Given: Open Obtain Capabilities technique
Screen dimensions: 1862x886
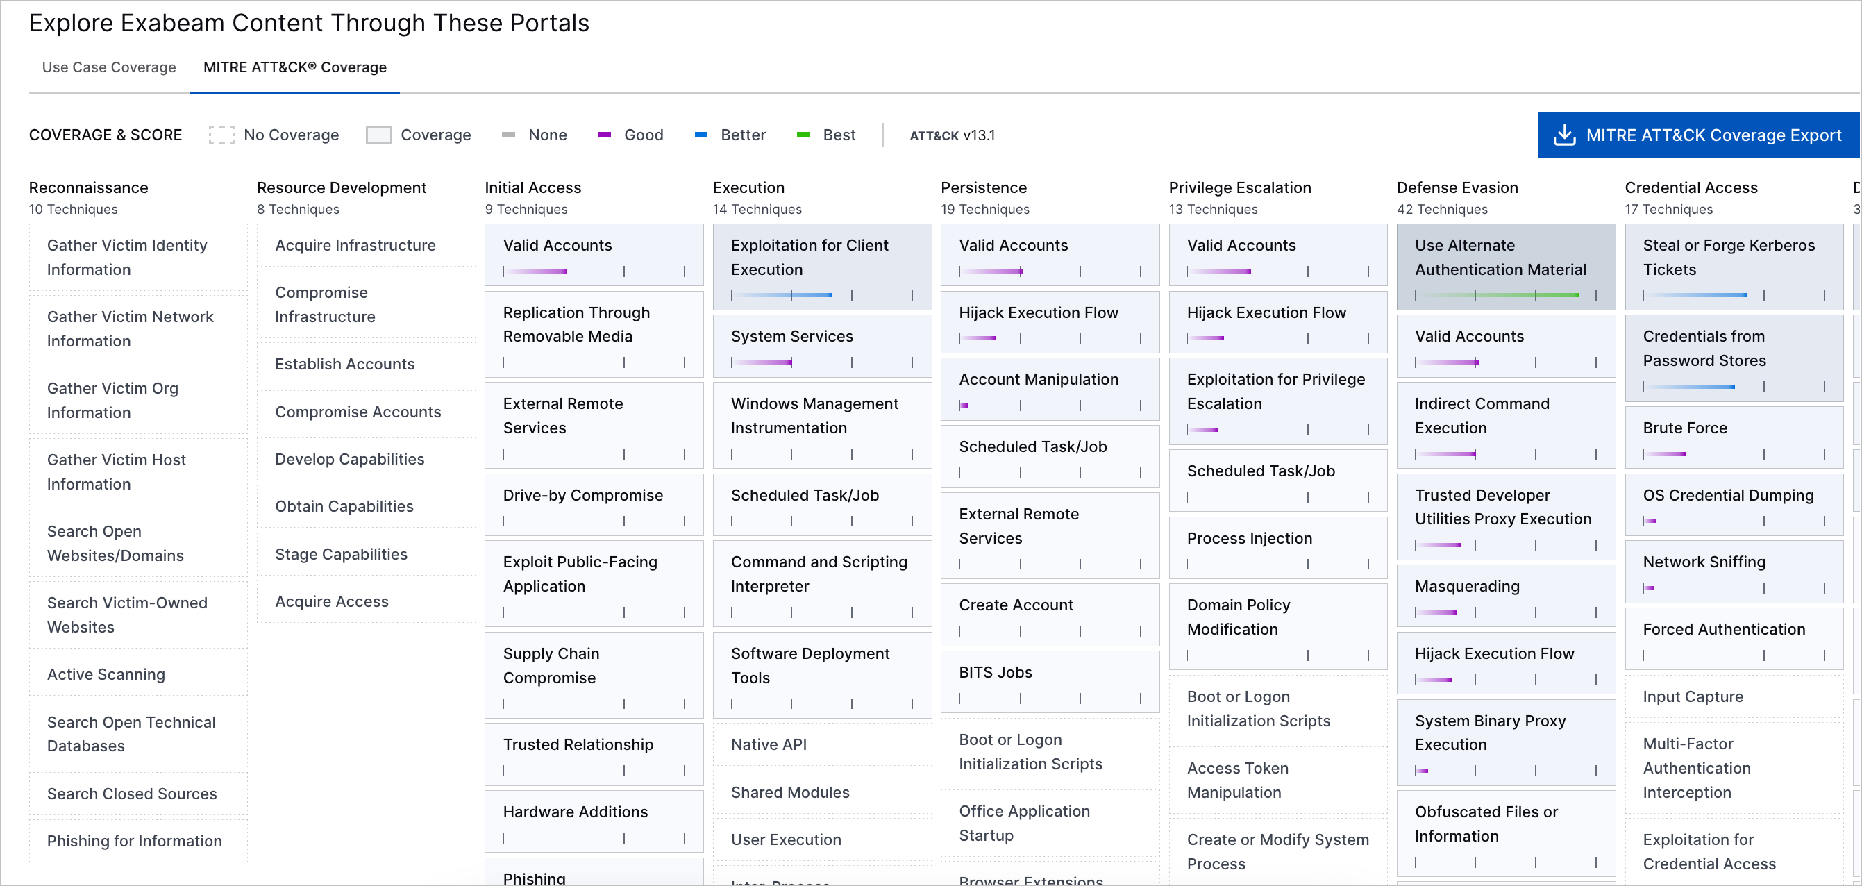Looking at the screenshot, I should 367,507.
